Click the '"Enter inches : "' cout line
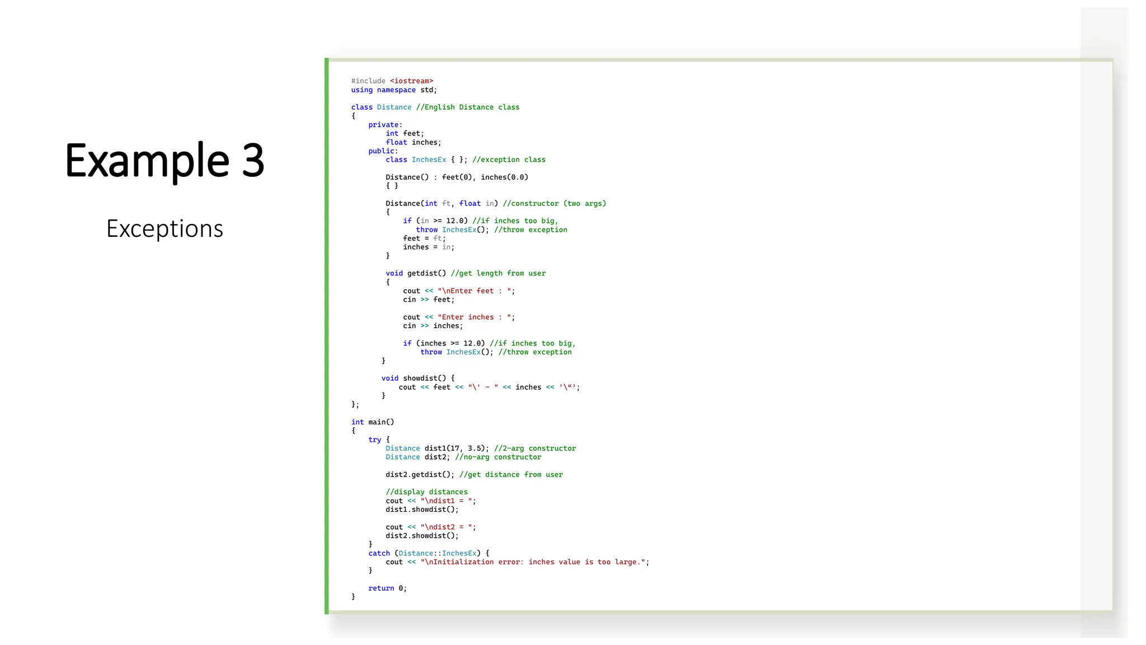This screenshot has width=1146, height=645. [459, 317]
